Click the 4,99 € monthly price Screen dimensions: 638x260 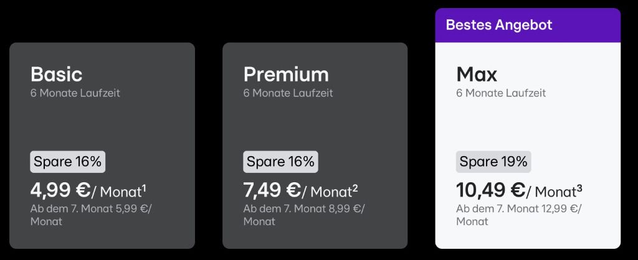pyautogui.click(x=60, y=190)
